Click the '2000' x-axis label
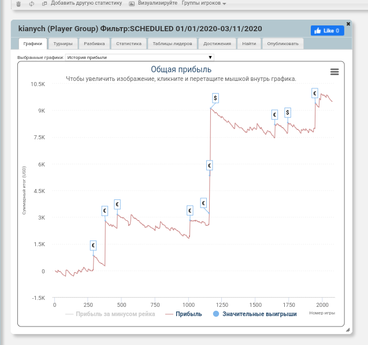This screenshot has width=368, height=345. 322,305
